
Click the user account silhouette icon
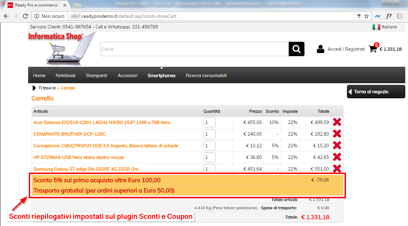coord(321,49)
